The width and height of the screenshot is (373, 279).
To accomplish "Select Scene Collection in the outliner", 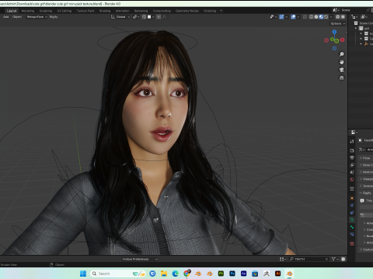I will (x=366, y=23).
